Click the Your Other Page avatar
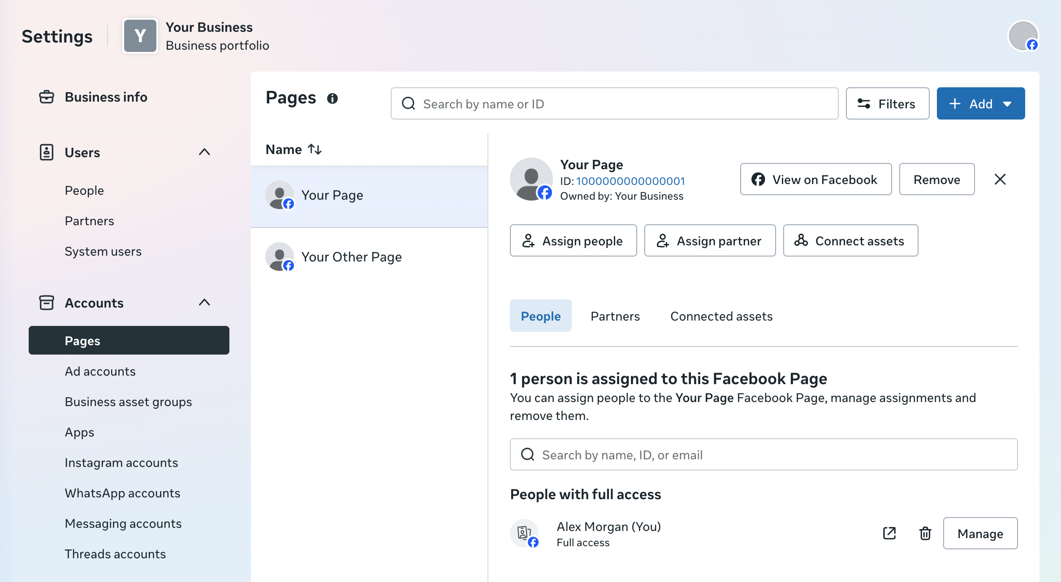The image size is (1061, 582). (x=280, y=257)
